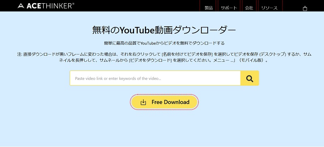
Task: Focus the Paste video link input field
Action: 155,78
